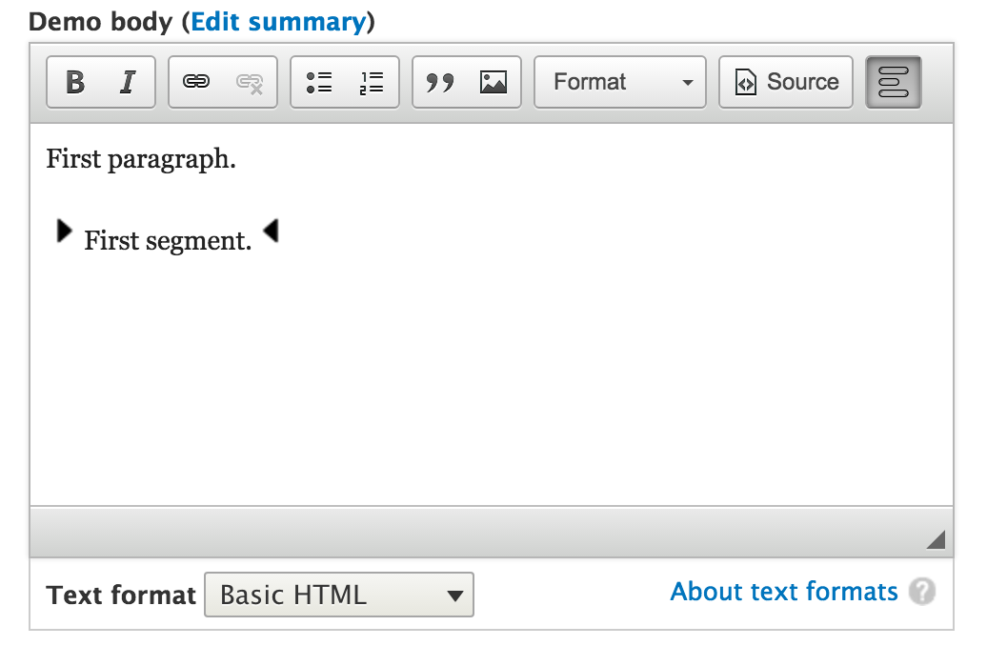987x646 pixels.
Task: Click the segment end triangle marker
Action: click(x=271, y=231)
